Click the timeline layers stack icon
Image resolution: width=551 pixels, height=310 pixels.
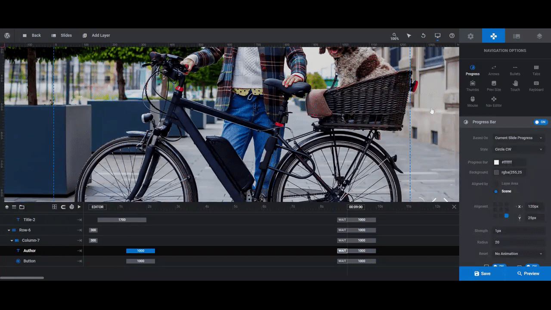tap(7, 207)
